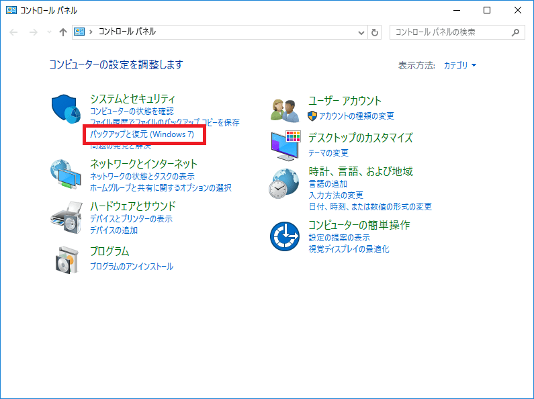Open ハードウェアとサウンド category heading
Viewport: 534px width, 399px height.
pos(133,206)
